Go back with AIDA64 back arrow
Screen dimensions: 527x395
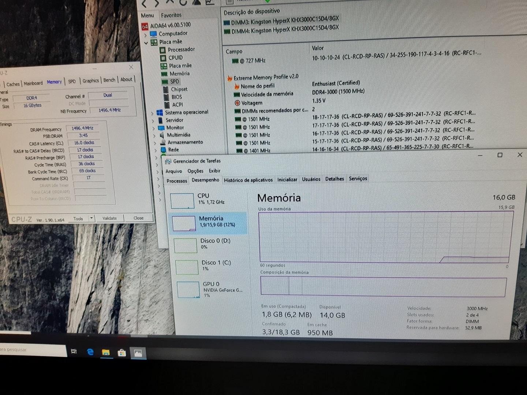click(144, 3)
